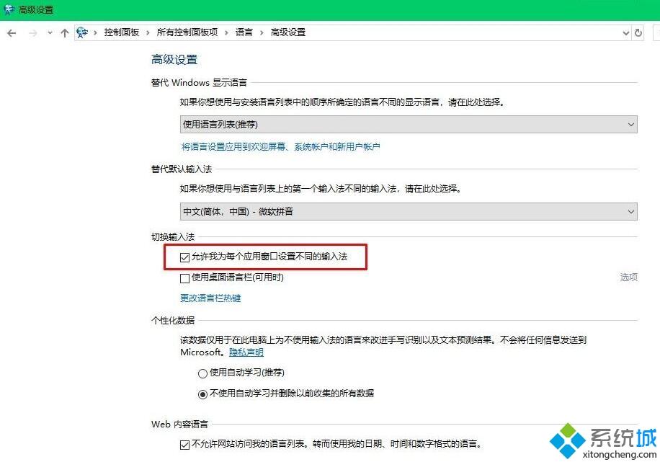Click the Forward arrow in navigation bar
Viewport: 660px width, 462px height.
33,33
